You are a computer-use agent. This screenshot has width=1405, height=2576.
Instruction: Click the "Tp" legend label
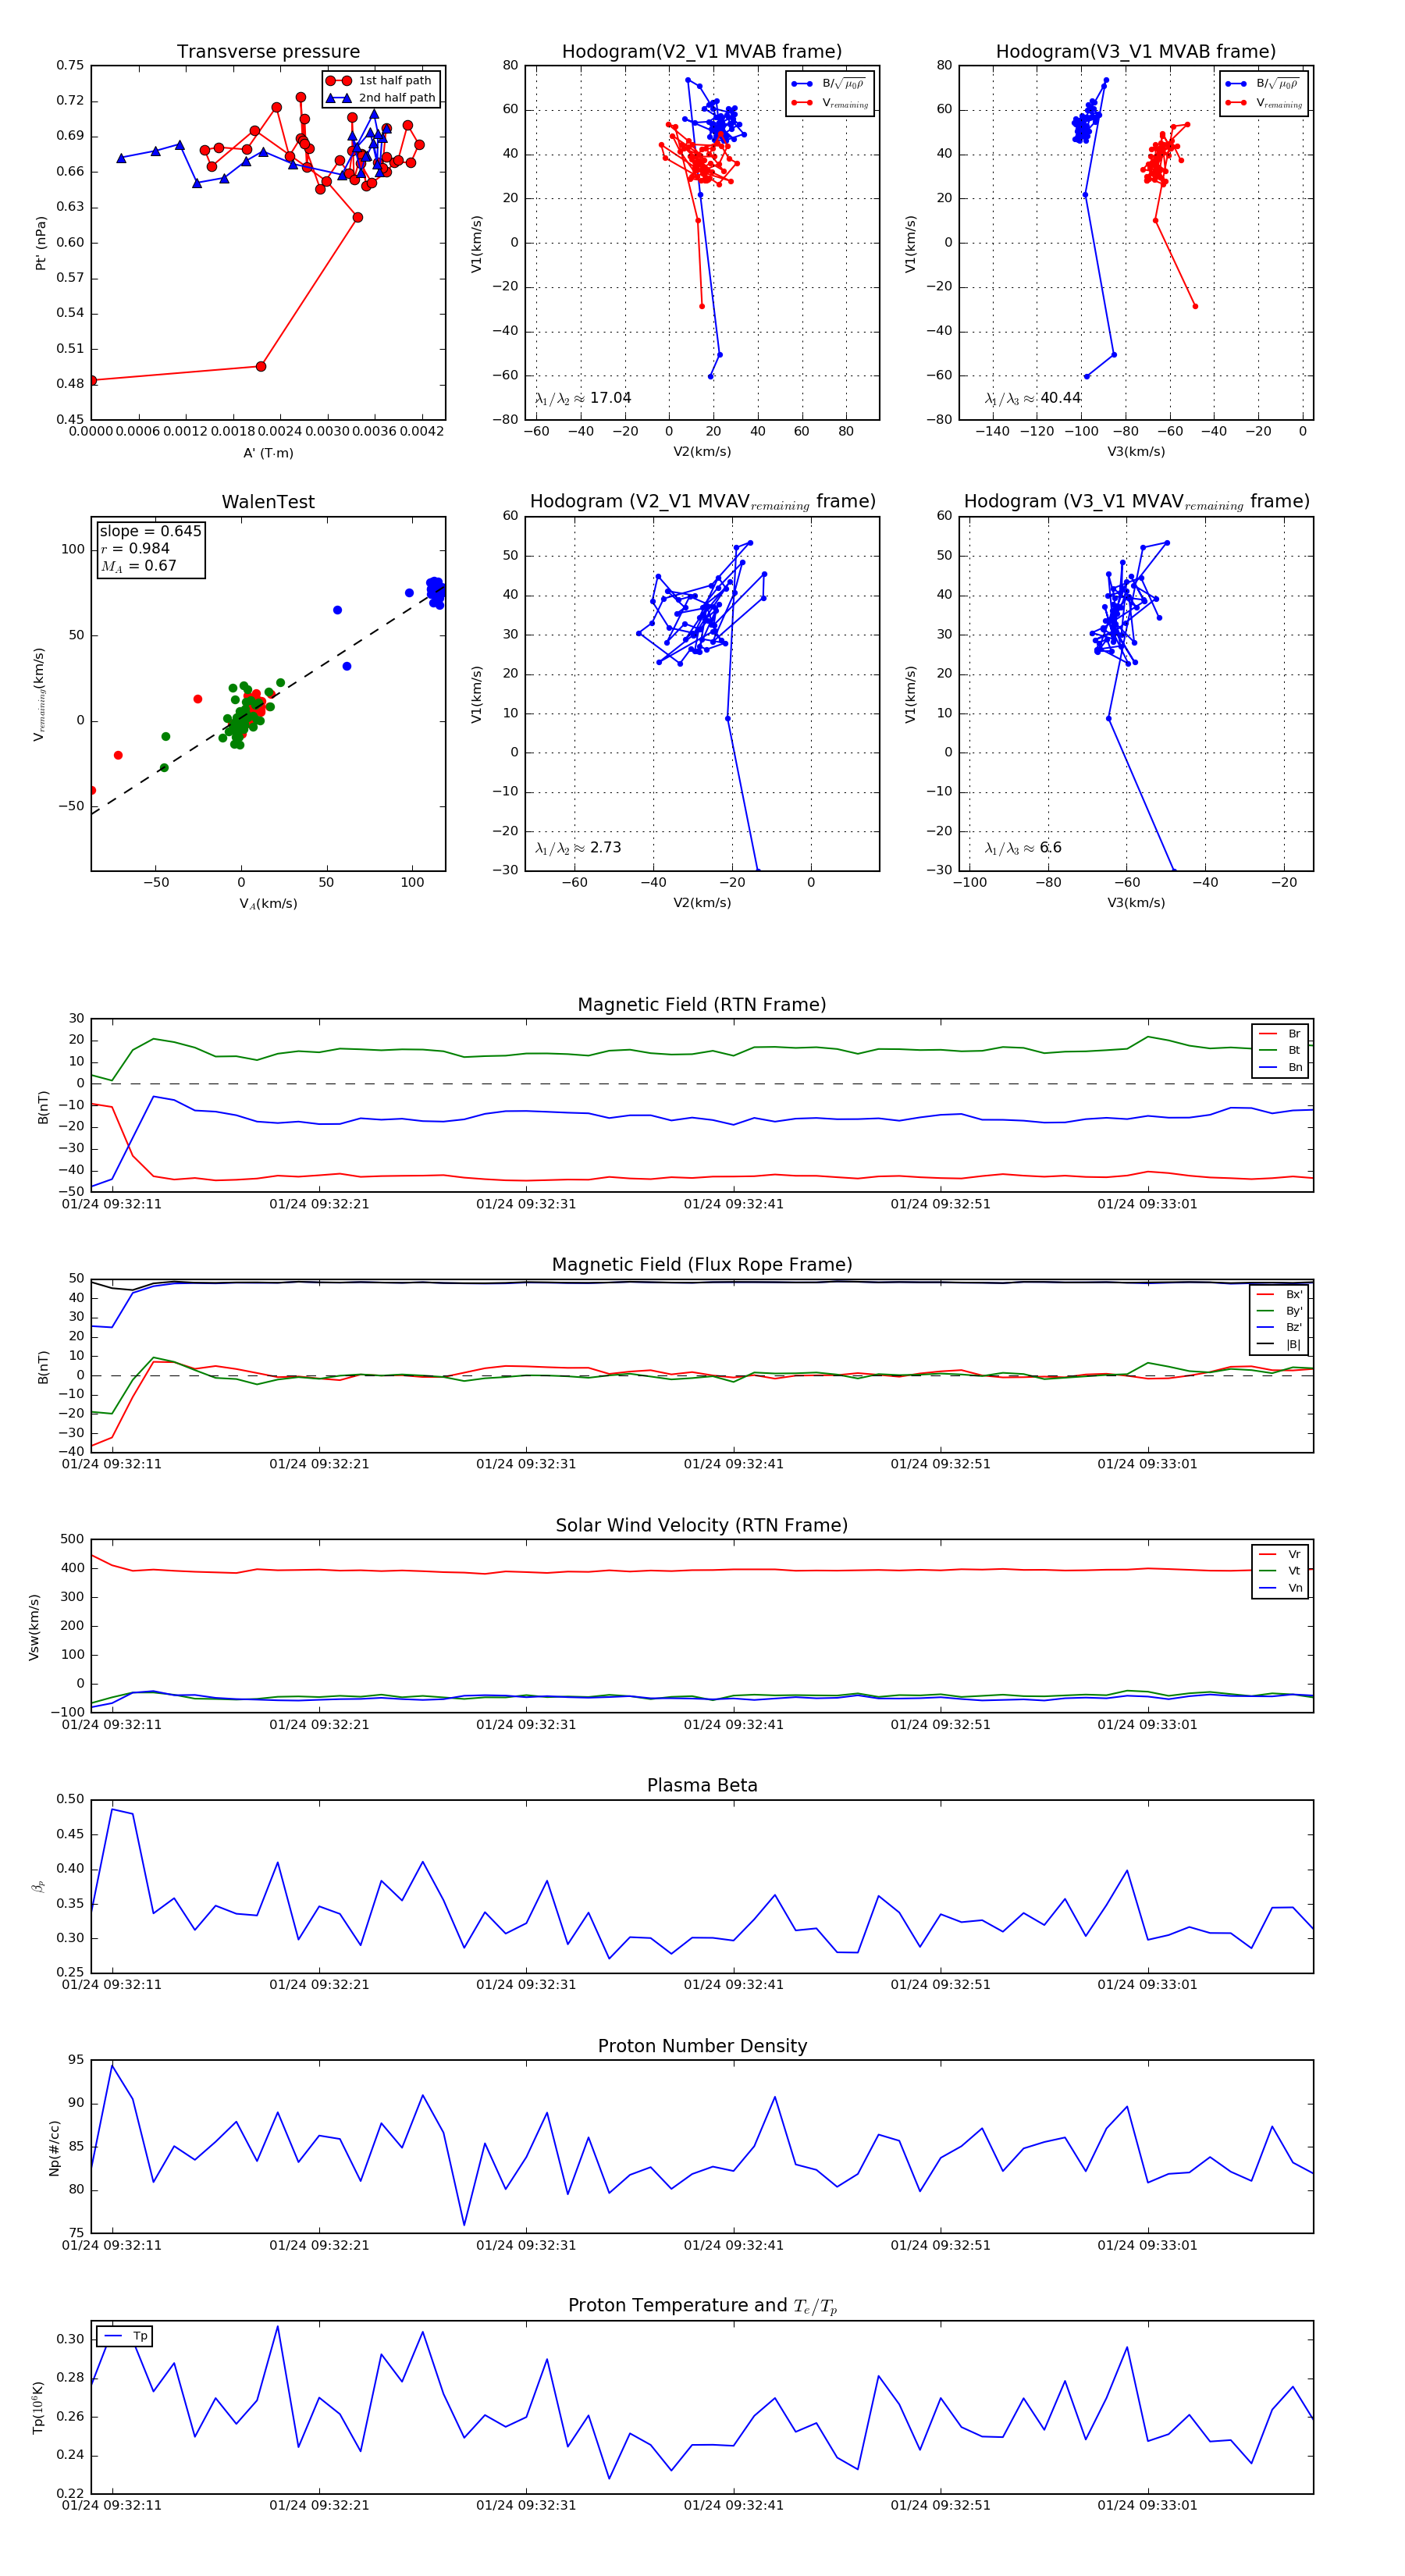pos(140,2337)
